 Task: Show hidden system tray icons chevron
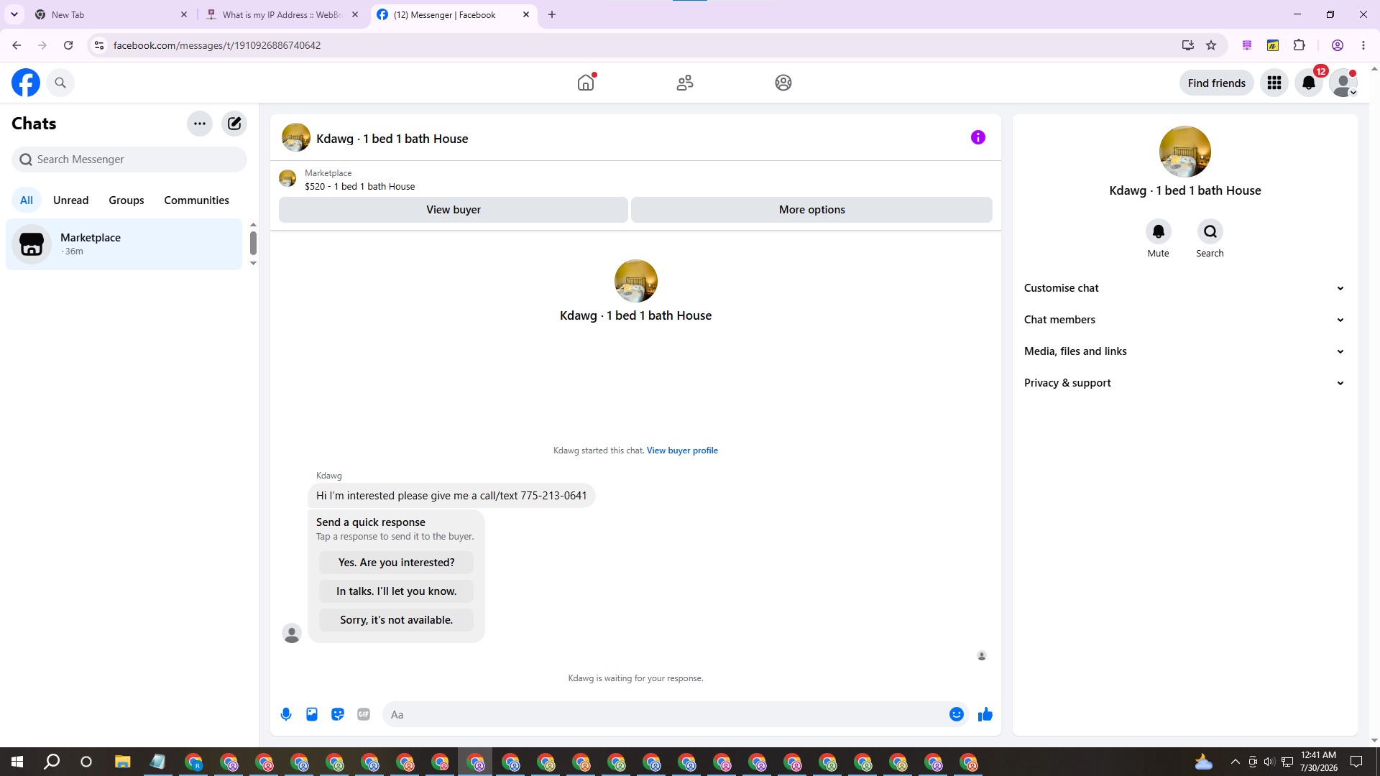point(1236,762)
